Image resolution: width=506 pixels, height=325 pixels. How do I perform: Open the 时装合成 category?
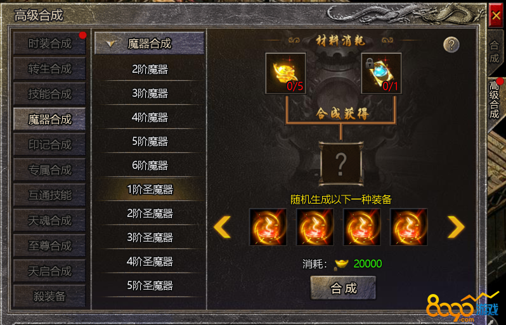pos(49,44)
